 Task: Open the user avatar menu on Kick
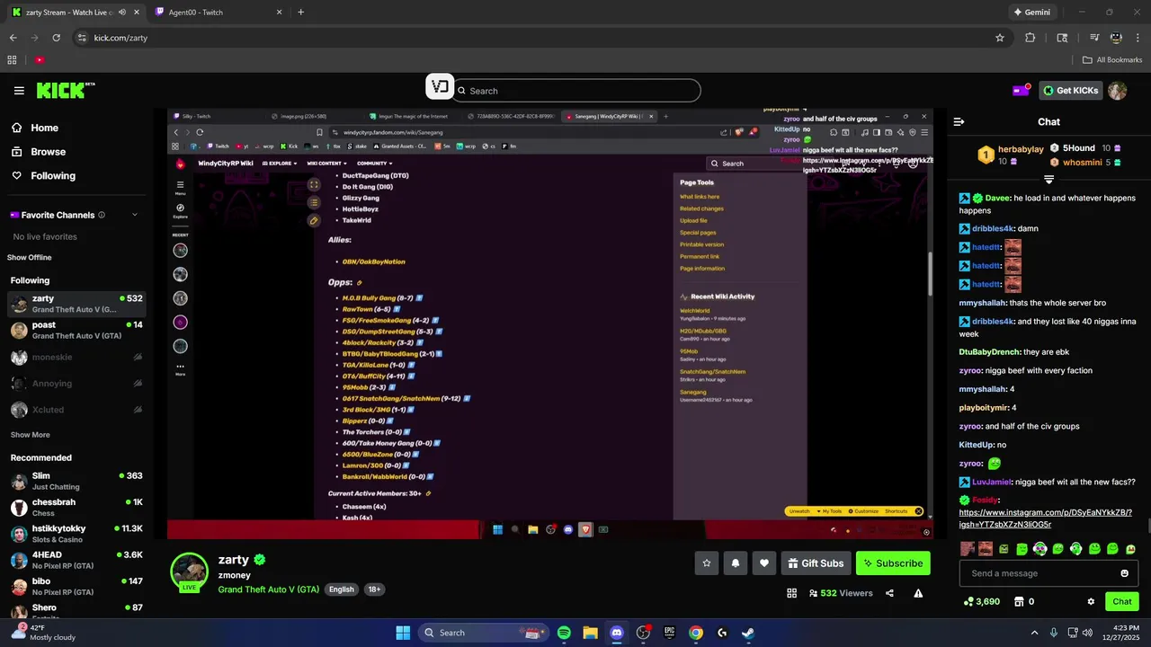pos(1117,91)
